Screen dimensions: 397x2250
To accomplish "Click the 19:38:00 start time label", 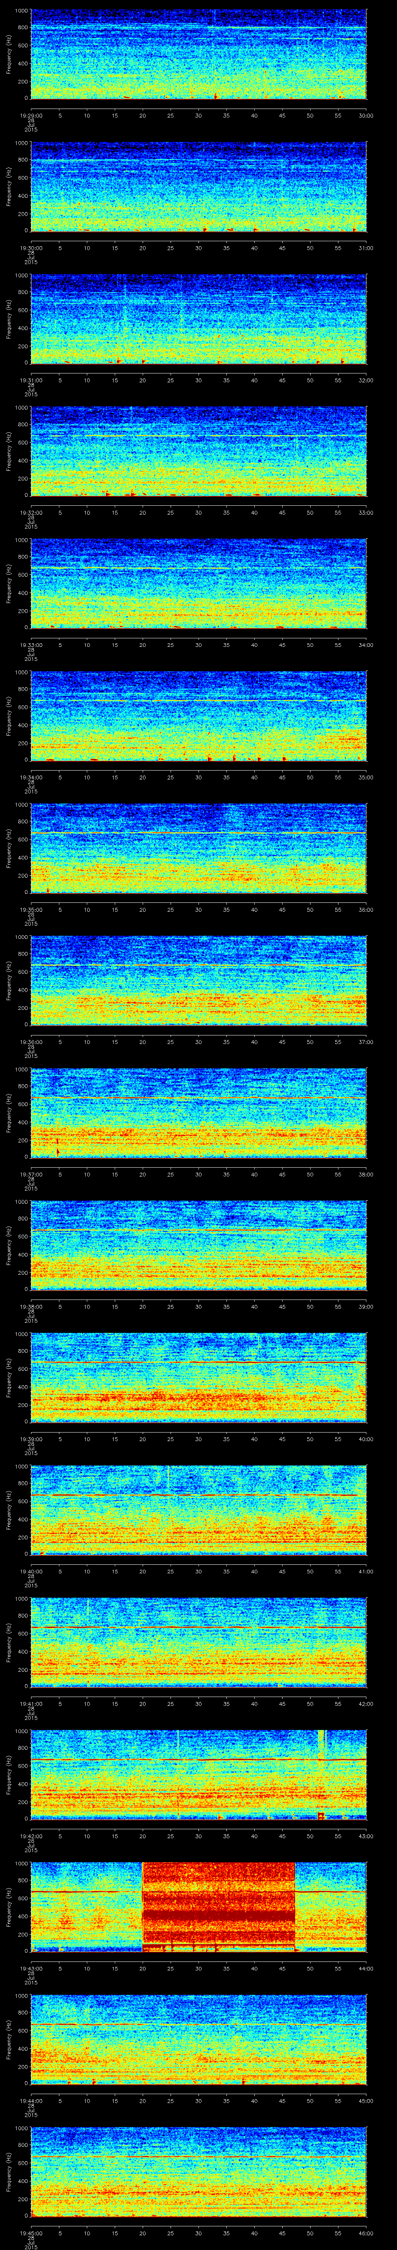I will click(x=31, y=1306).
